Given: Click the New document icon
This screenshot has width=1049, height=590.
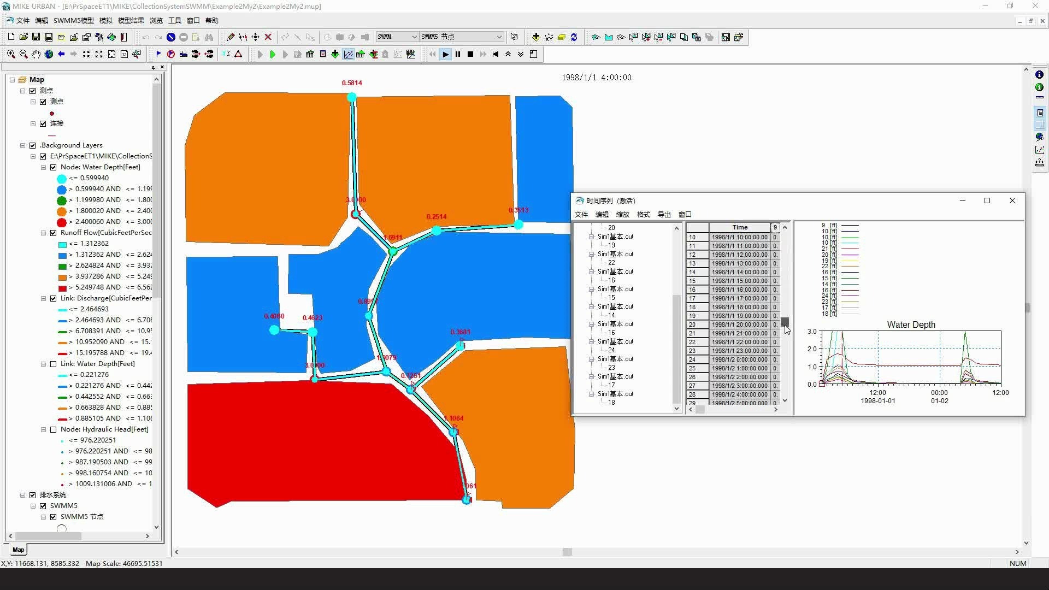Looking at the screenshot, I should point(11,37).
